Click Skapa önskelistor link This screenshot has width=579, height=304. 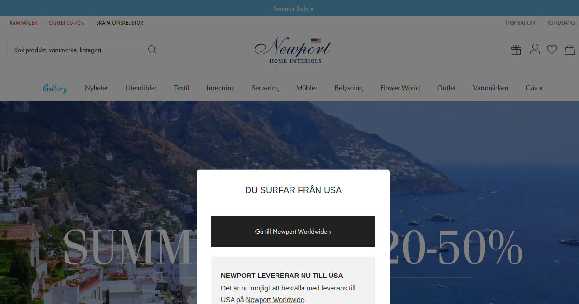coord(120,23)
